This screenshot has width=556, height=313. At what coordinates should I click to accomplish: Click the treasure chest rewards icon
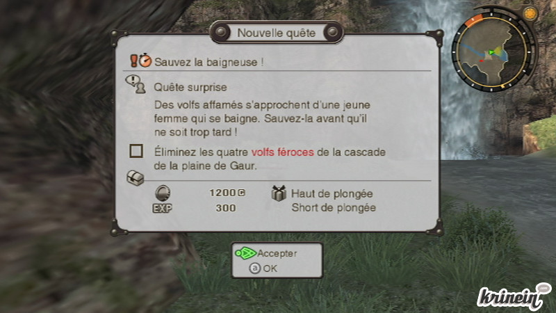coord(135,178)
